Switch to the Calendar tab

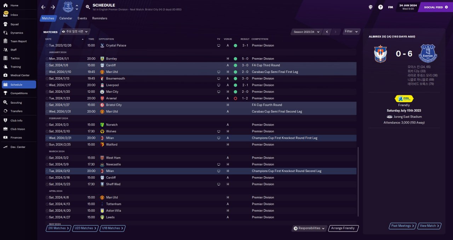click(x=66, y=18)
